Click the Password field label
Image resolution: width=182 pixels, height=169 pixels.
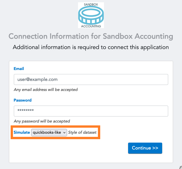(x=22, y=100)
